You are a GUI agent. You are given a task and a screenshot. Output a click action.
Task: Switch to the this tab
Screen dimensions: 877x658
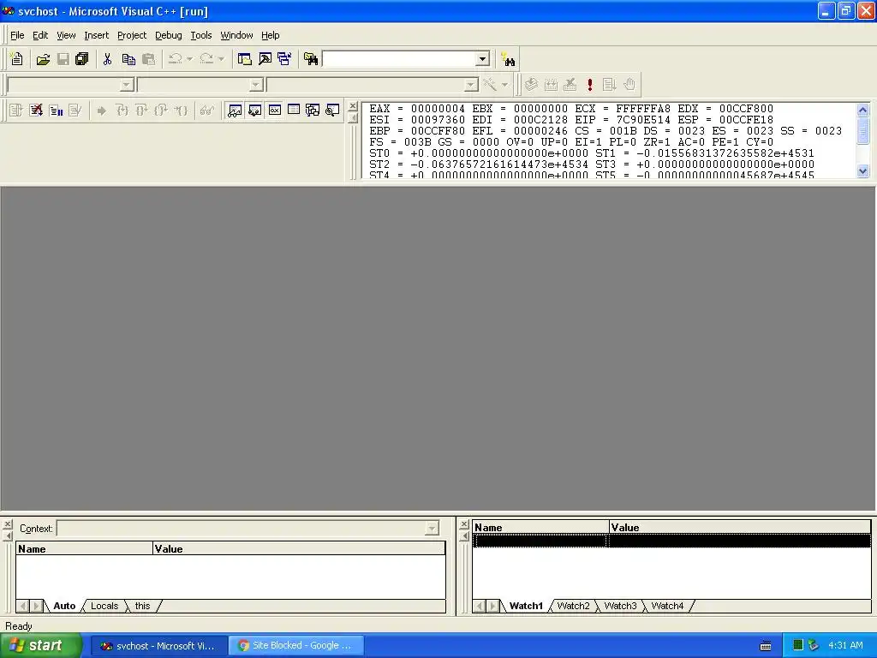[x=143, y=606]
